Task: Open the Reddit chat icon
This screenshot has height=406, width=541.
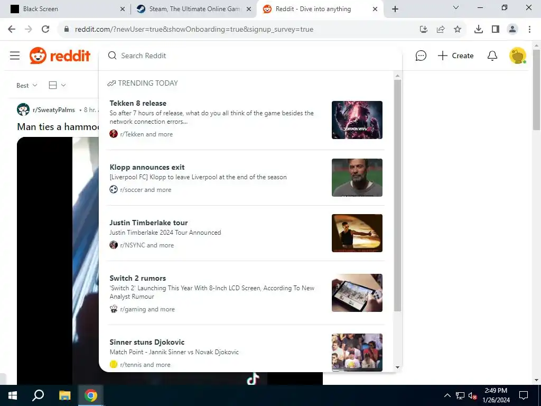Action: tap(421, 56)
